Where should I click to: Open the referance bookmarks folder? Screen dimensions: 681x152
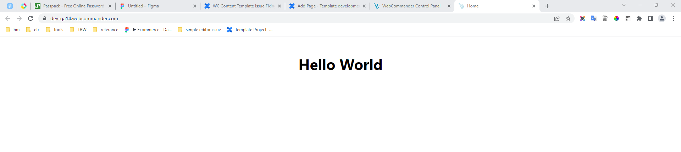click(106, 30)
